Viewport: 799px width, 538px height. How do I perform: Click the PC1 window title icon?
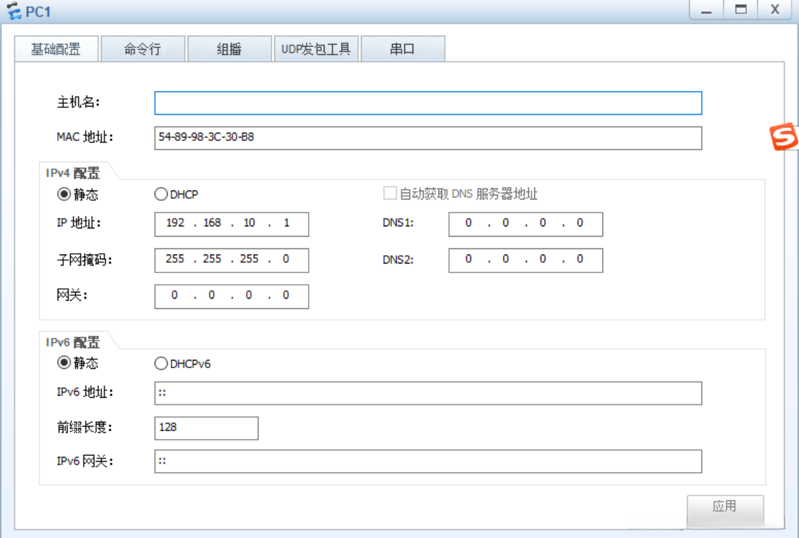[14, 11]
